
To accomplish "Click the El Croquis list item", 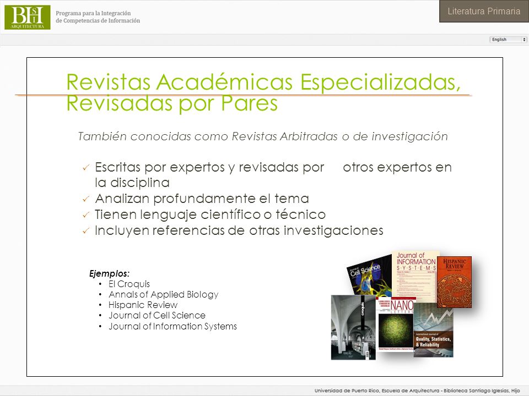I will coord(129,284).
